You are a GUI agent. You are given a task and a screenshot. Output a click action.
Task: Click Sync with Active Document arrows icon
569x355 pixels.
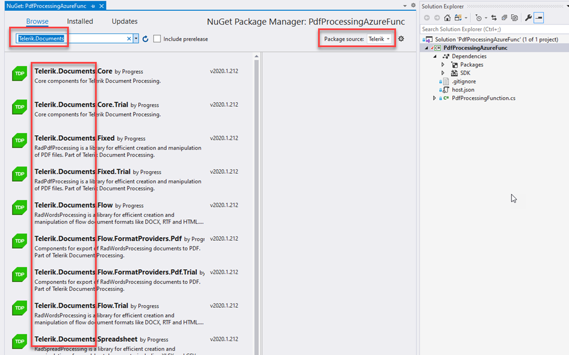pyautogui.click(x=494, y=18)
